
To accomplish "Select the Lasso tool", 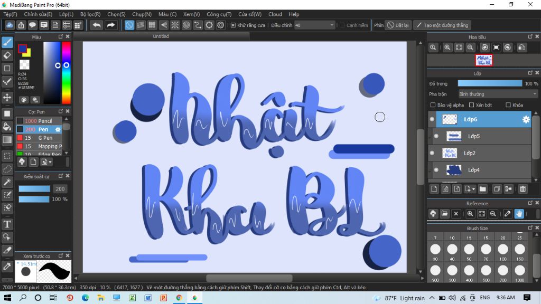I will pyautogui.click(x=7, y=169).
